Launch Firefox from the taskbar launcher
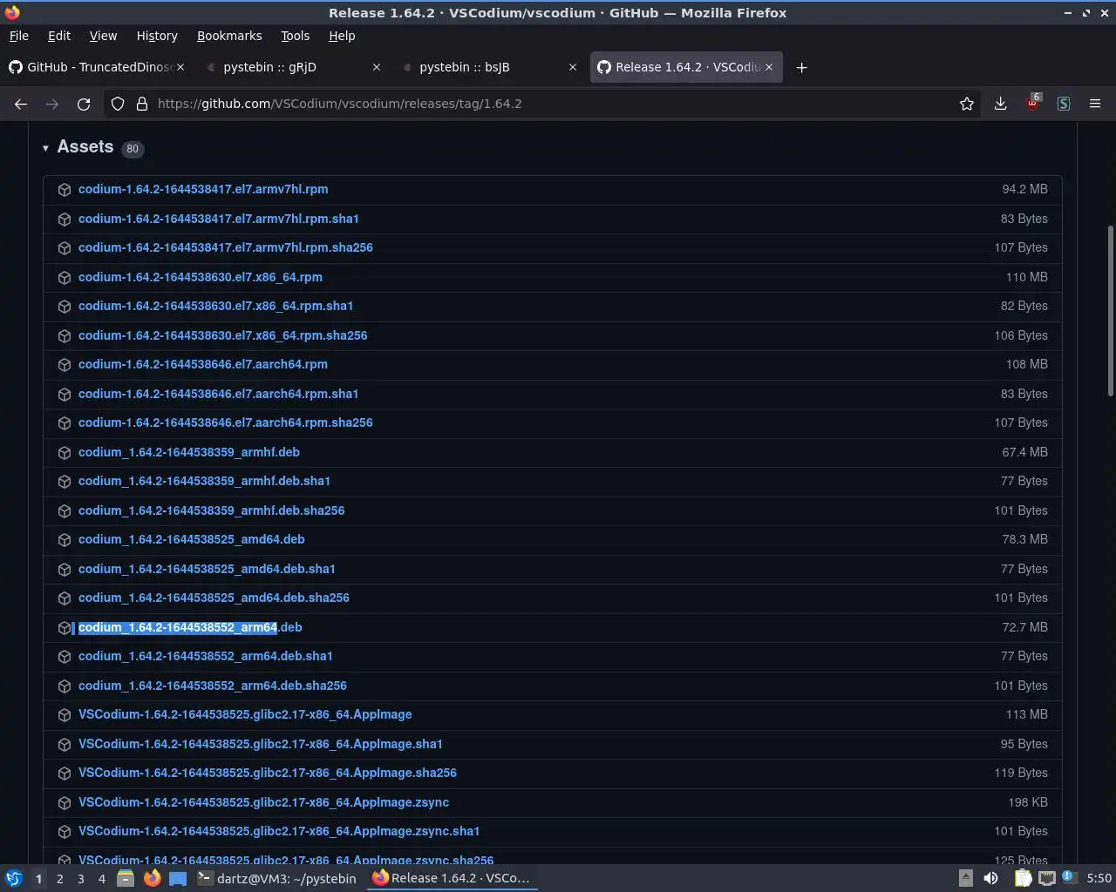The height and width of the screenshot is (892, 1116). (152, 878)
